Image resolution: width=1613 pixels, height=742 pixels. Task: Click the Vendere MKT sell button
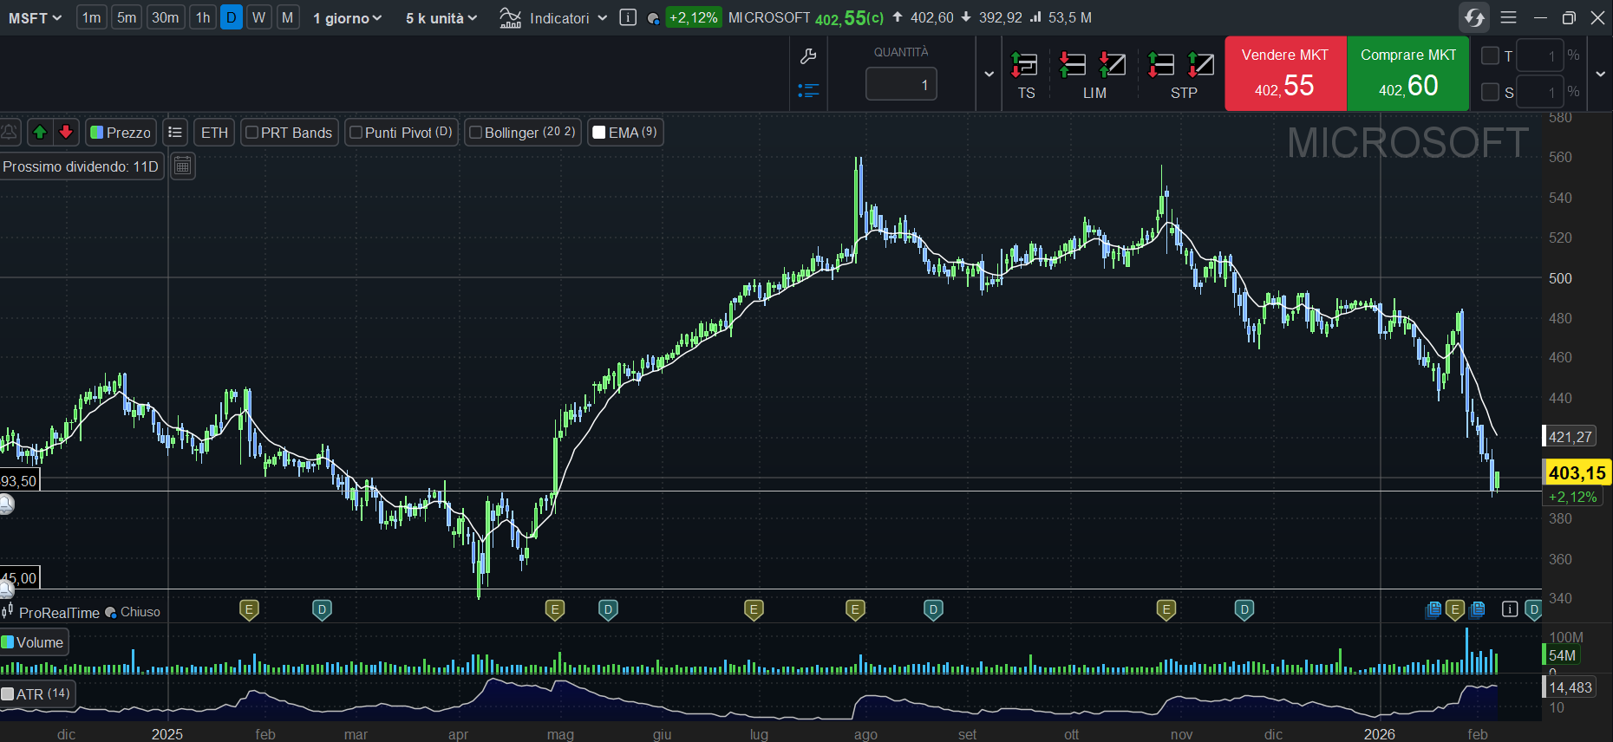[1284, 74]
